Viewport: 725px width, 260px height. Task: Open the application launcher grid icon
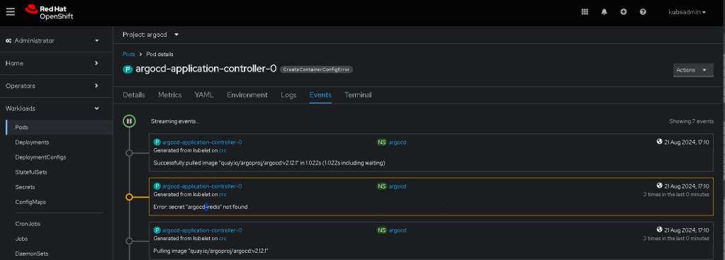tap(585, 12)
